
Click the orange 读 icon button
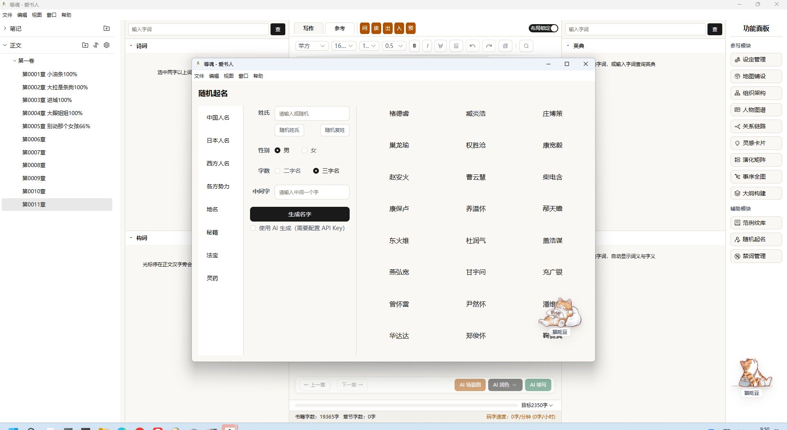pyautogui.click(x=376, y=28)
